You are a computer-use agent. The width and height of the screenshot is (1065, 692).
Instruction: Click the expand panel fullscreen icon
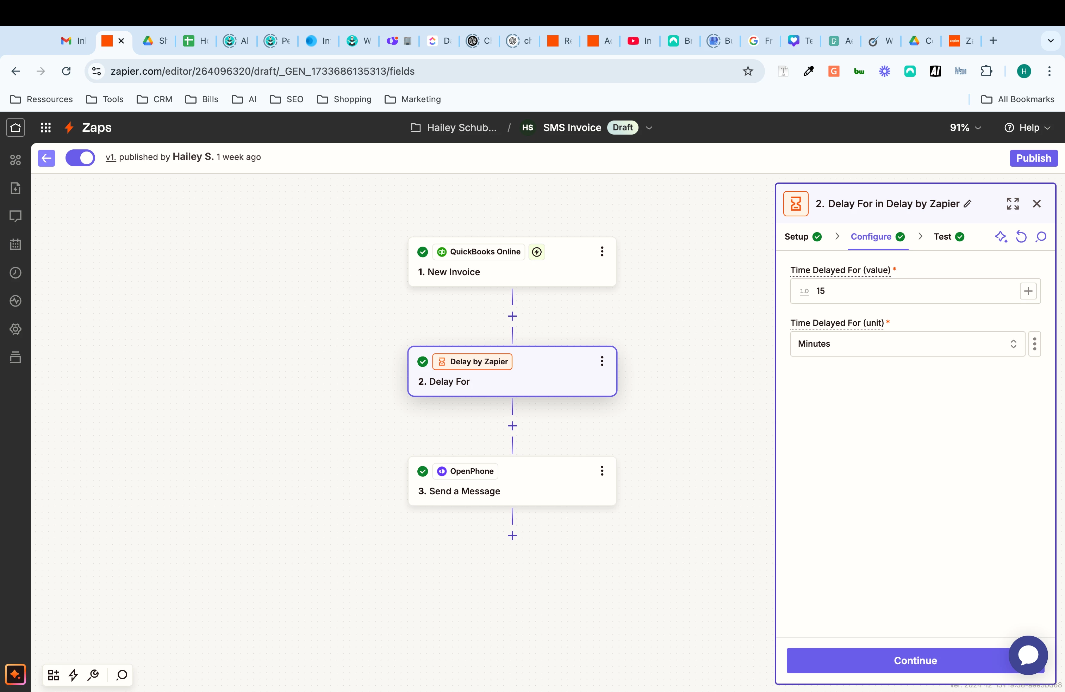pyautogui.click(x=1012, y=204)
